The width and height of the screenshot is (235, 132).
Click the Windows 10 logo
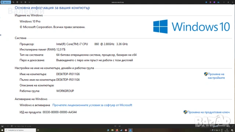[x=191, y=27]
